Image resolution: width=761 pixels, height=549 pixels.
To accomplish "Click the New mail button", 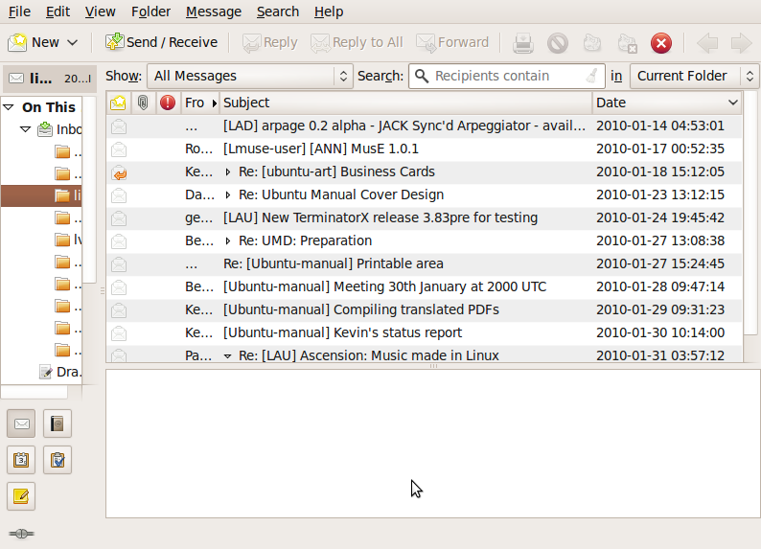I will 34,42.
